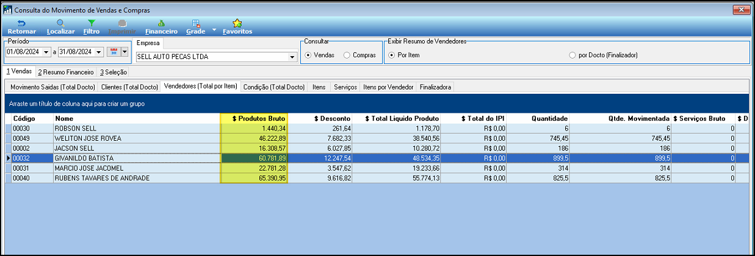Viewport: 755px width, 256px height.
Task: Open the end date 31/08/2024 dropdown
Action: [x=98, y=52]
